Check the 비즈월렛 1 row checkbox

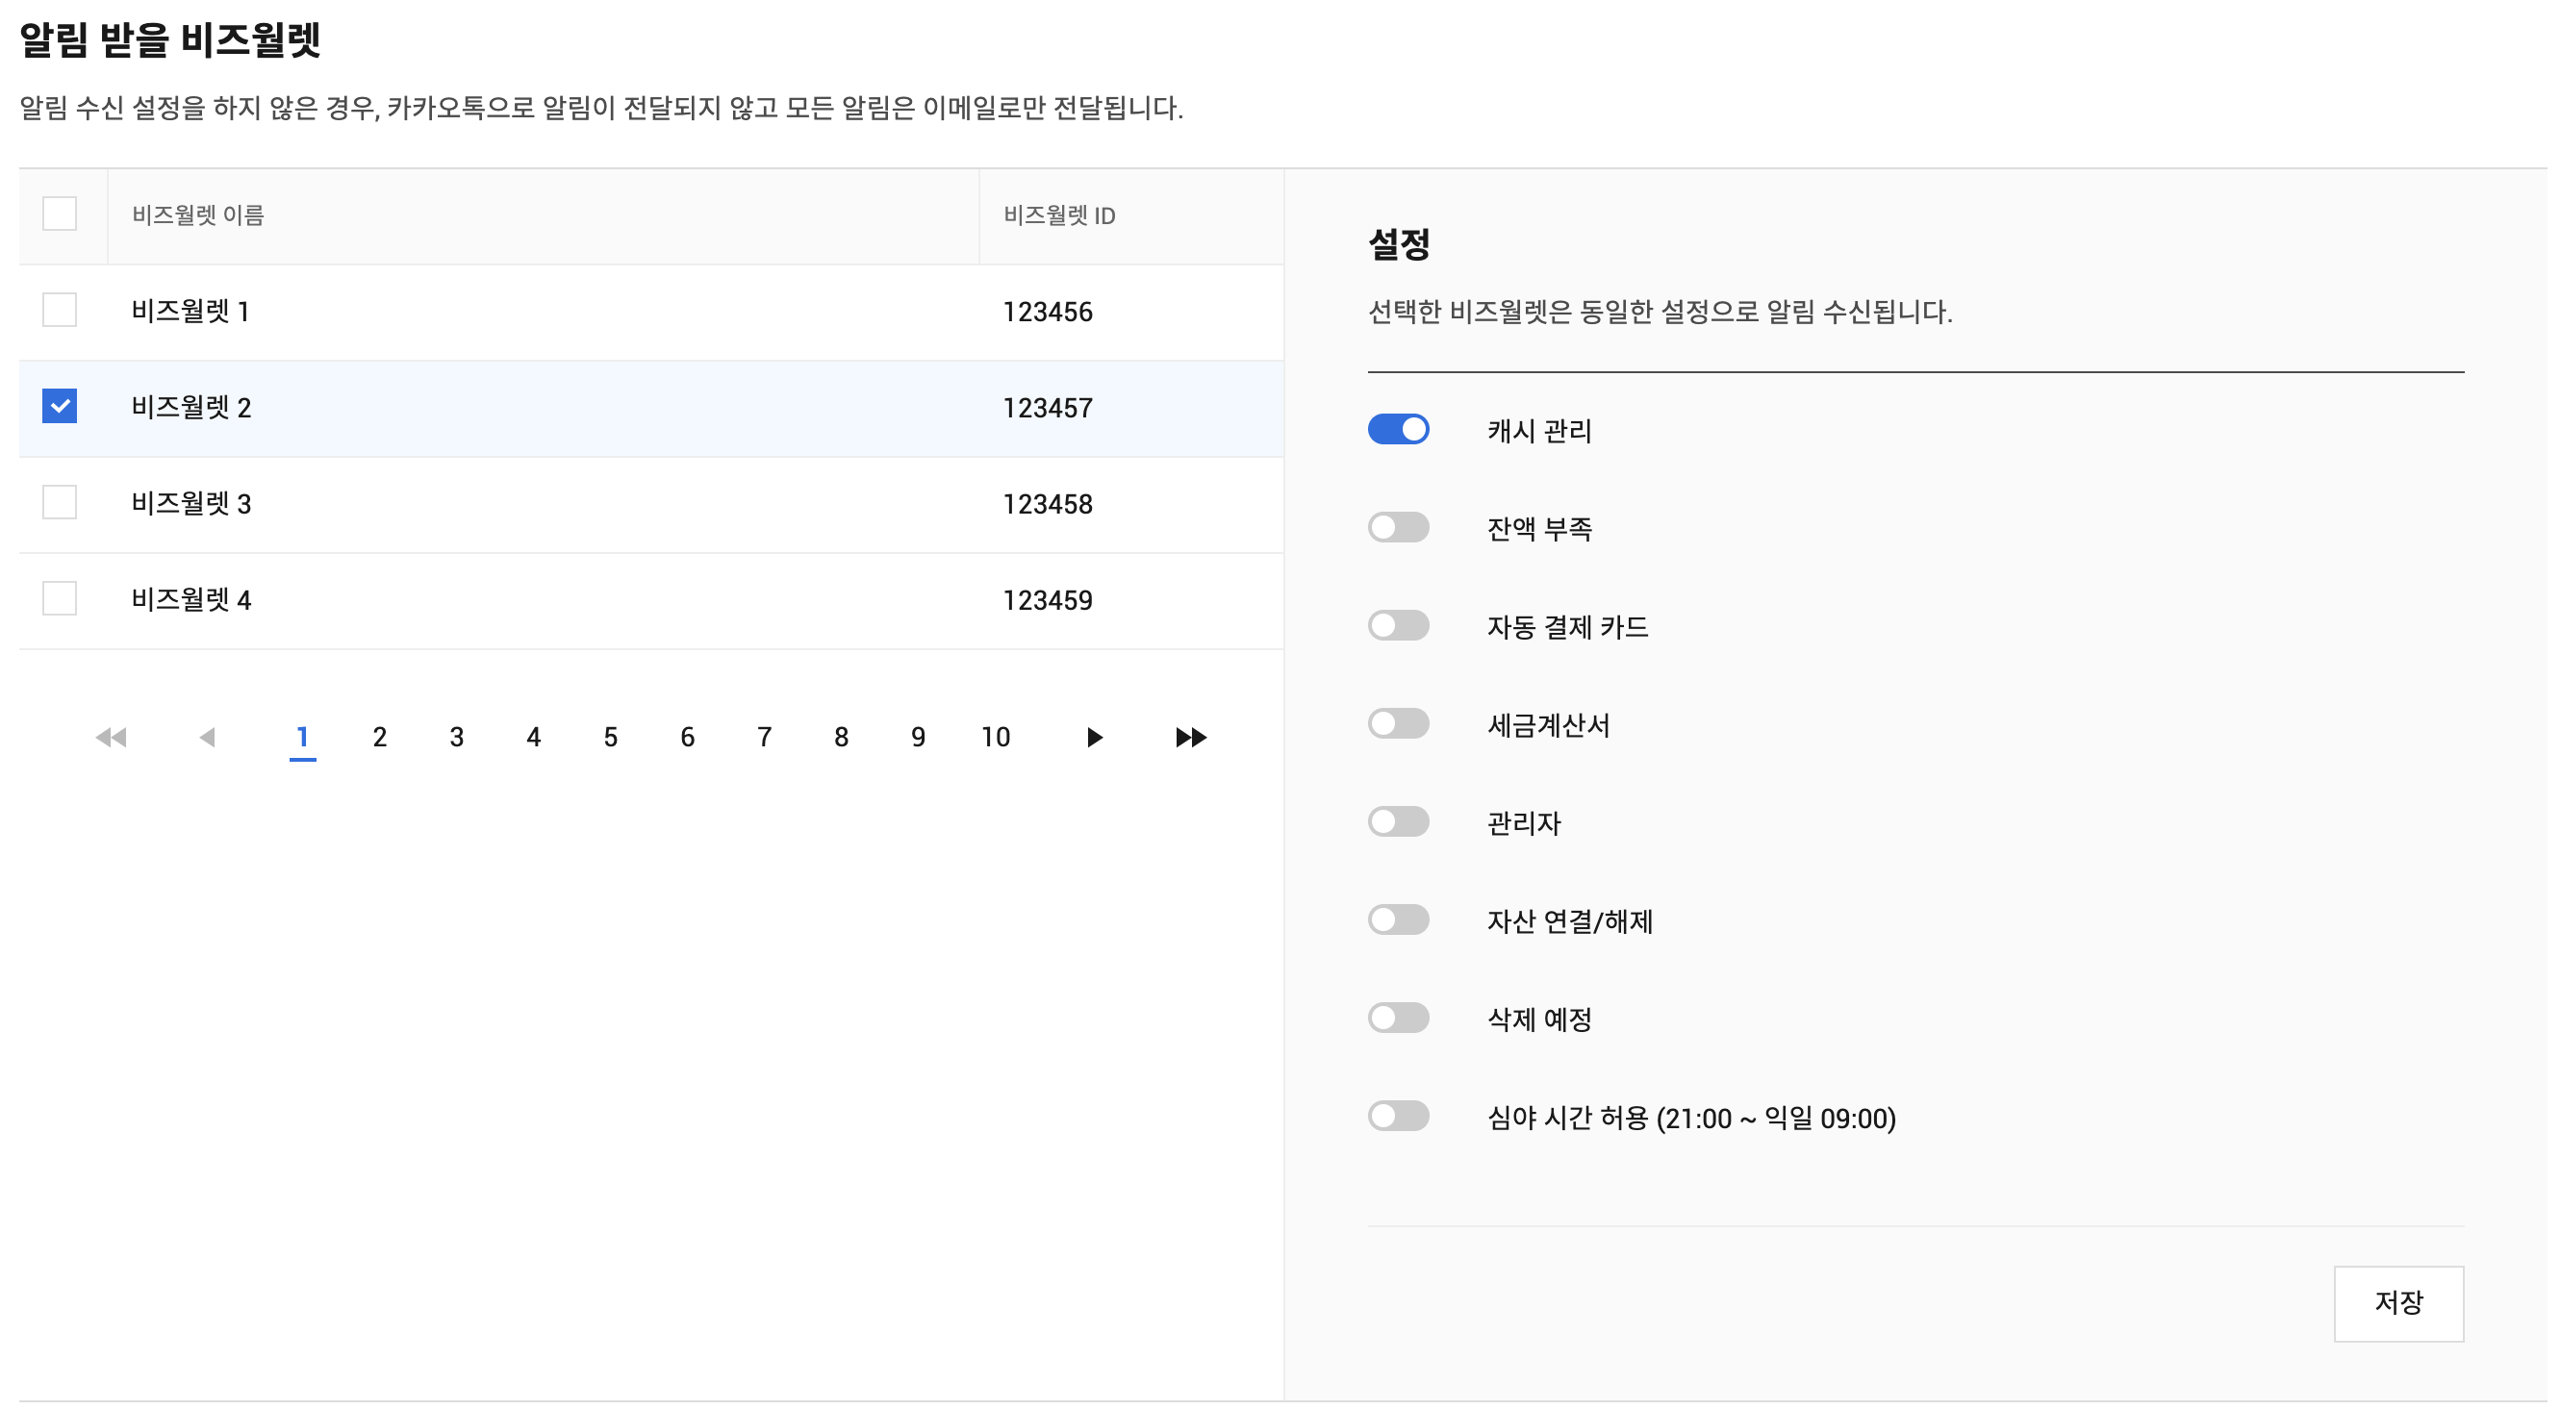(x=60, y=310)
